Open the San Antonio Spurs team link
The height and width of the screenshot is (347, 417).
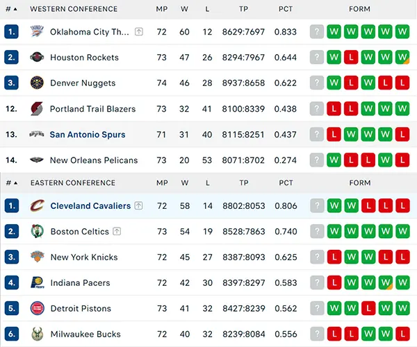pos(88,135)
